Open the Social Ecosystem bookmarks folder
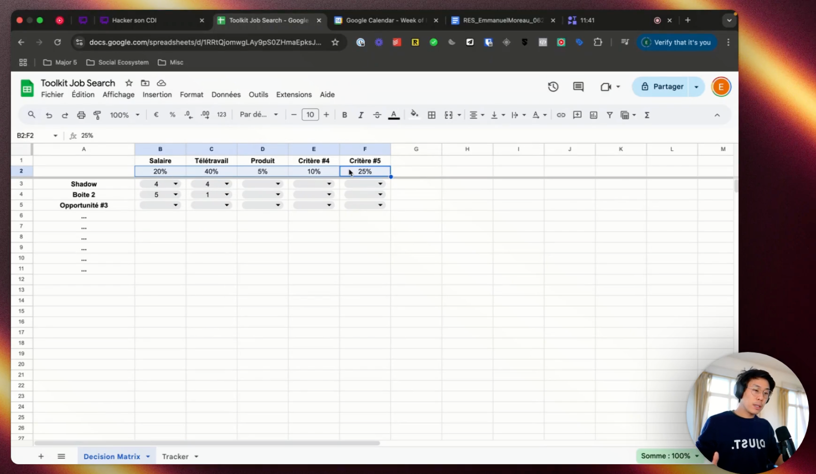This screenshot has width=816, height=474. pyautogui.click(x=118, y=63)
